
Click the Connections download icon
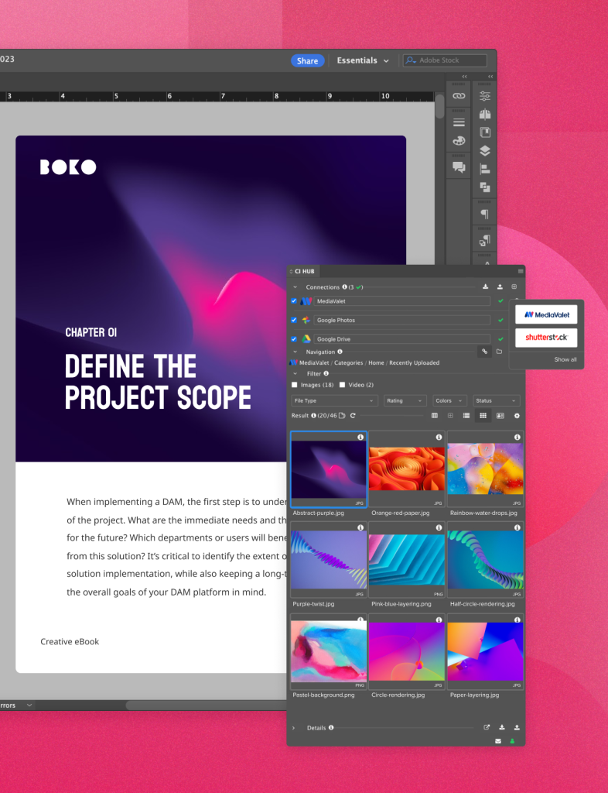coord(485,287)
